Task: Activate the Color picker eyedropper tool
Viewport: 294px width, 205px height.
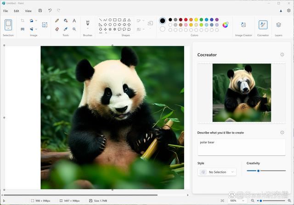Action: pos(66,29)
